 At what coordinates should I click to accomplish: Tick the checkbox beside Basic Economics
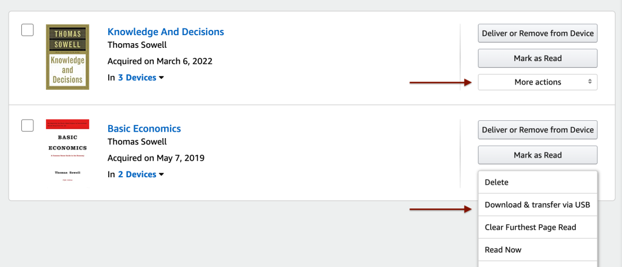(x=28, y=125)
